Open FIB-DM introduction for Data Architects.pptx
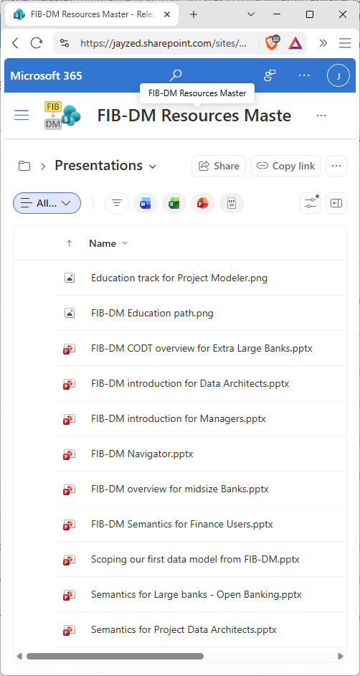The image size is (360, 676). (x=190, y=384)
